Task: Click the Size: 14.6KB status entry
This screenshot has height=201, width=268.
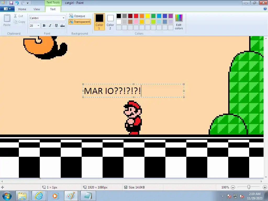Action: tap(135, 187)
